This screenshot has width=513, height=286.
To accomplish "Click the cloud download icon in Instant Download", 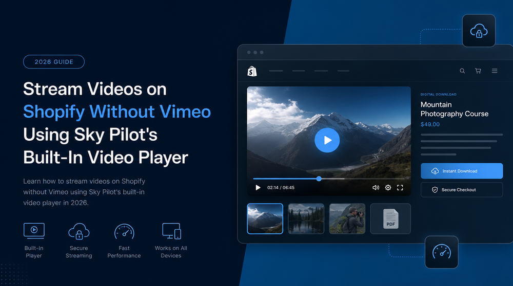I will click(x=435, y=171).
